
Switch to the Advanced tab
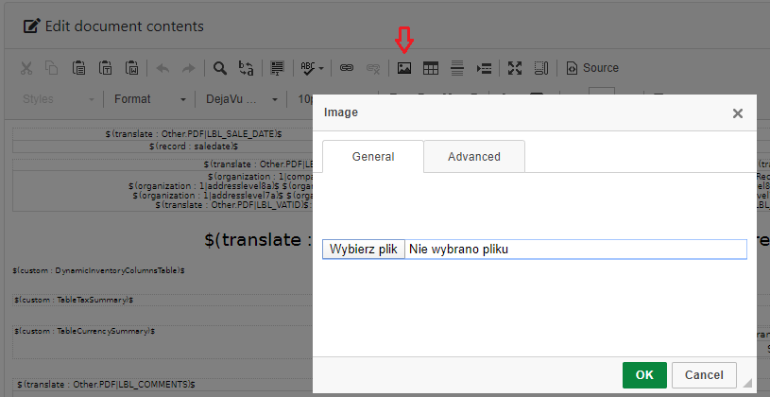click(x=474, y=156)
